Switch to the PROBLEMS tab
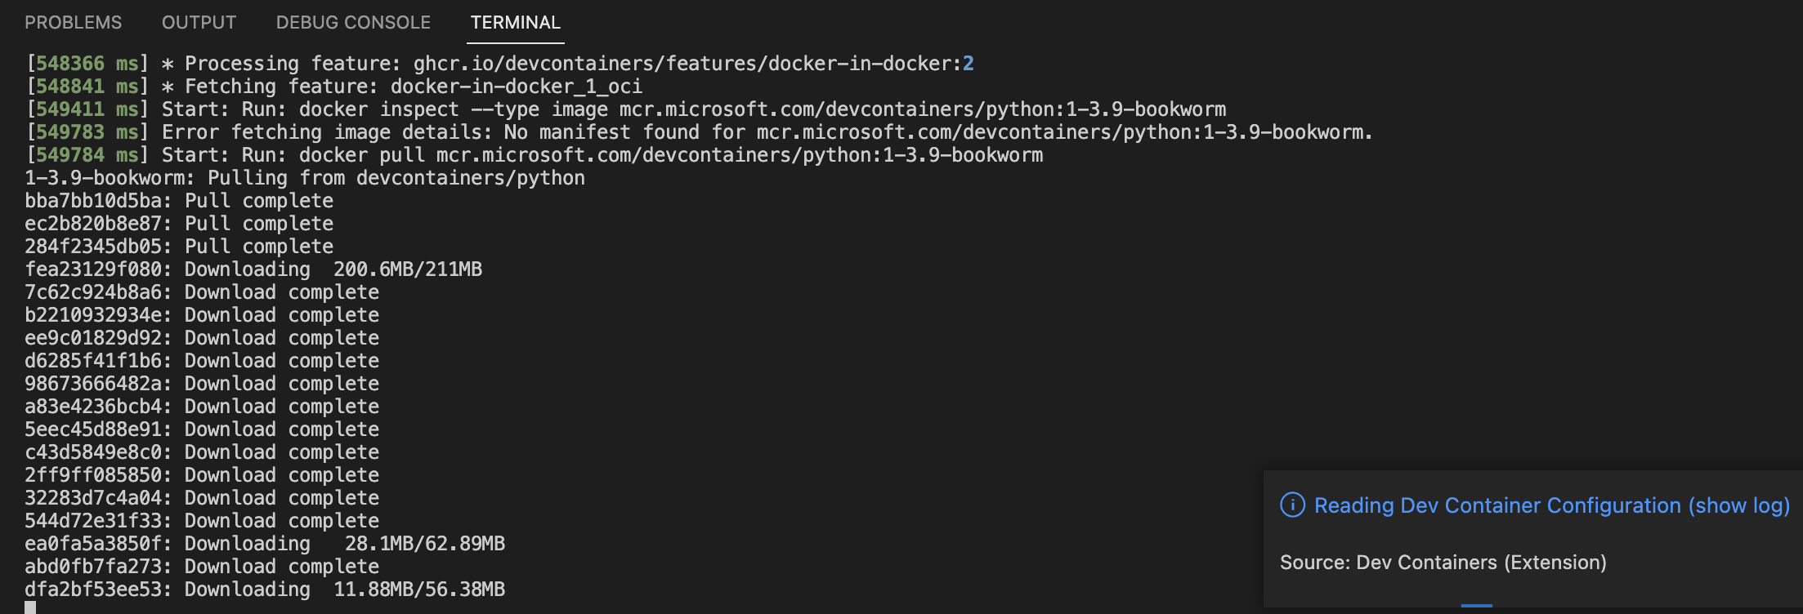Image resolution: width=1803 pixels, height=614 pixels. tap(74, 23)
